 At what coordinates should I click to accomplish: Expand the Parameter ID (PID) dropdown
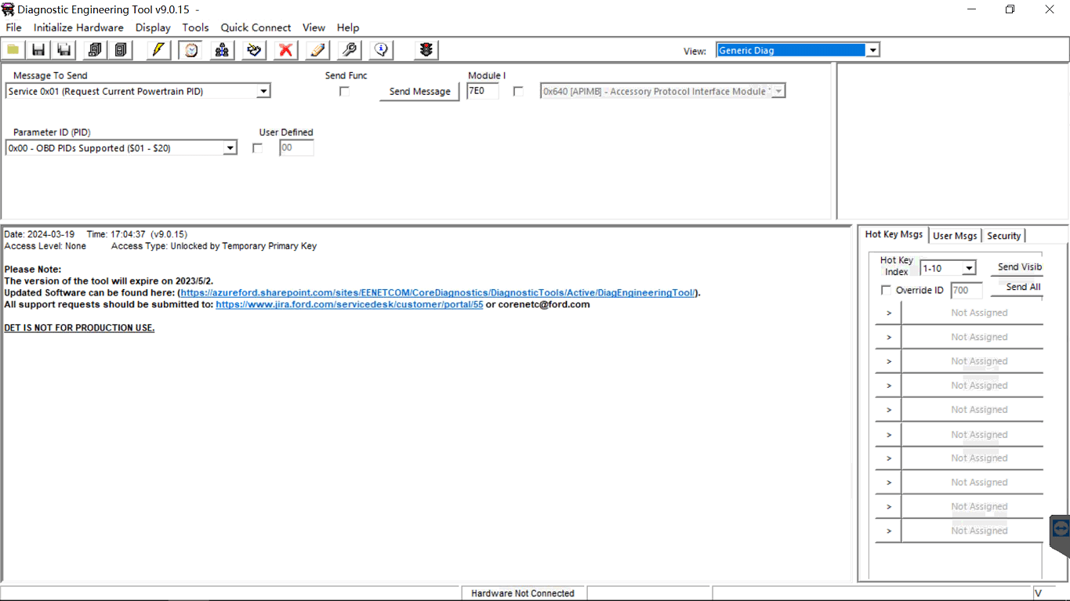230,148
